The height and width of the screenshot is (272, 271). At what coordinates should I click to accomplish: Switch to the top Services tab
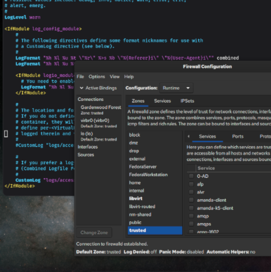point(163,101)
